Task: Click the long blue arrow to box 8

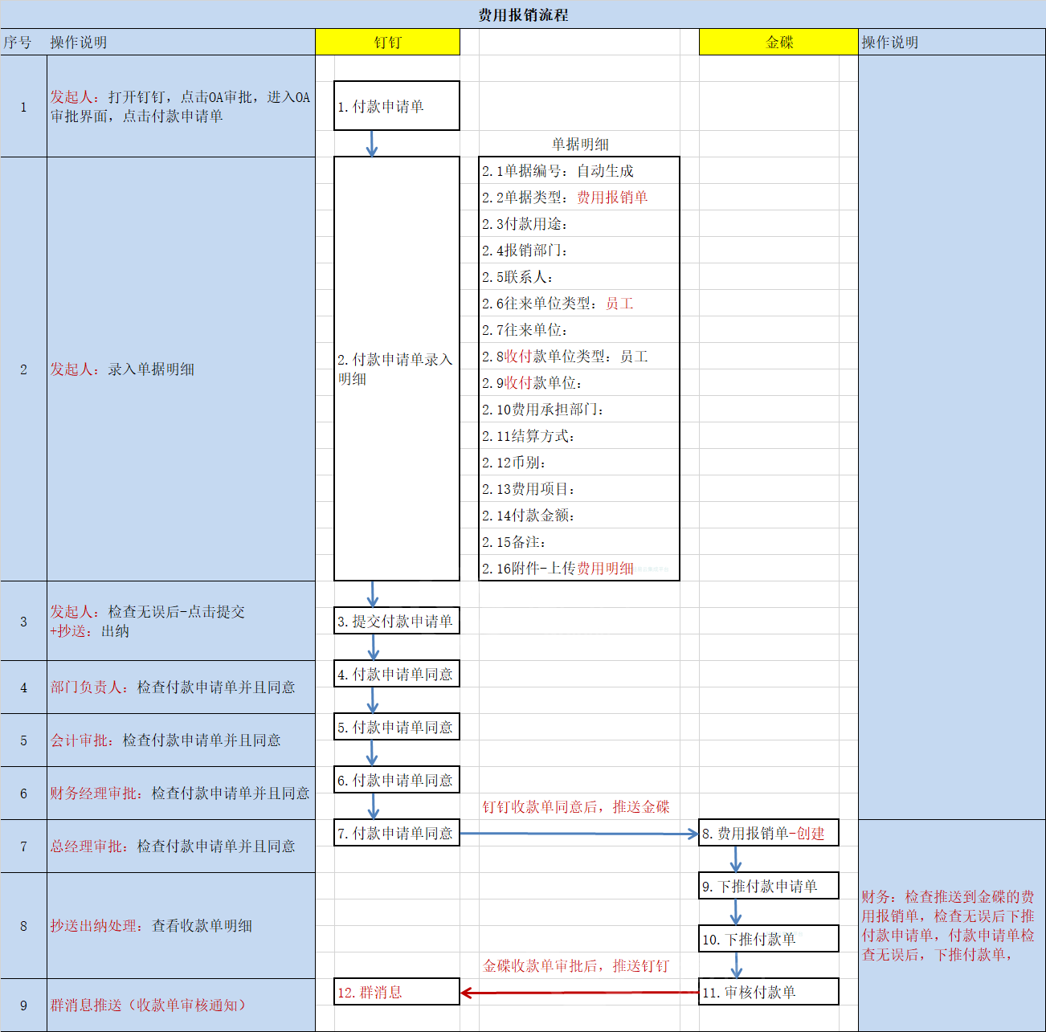Action: [x=578, y=834]
